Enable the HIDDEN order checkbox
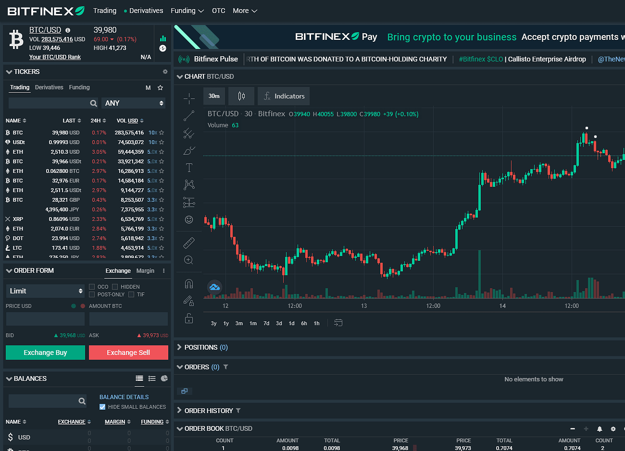This screenshot has width=625, height=451. pyautogui.click(x=115, y=287)
